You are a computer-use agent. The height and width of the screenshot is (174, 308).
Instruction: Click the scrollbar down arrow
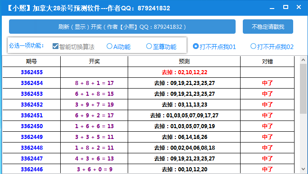pyautogui.click(x=304, y=169)
